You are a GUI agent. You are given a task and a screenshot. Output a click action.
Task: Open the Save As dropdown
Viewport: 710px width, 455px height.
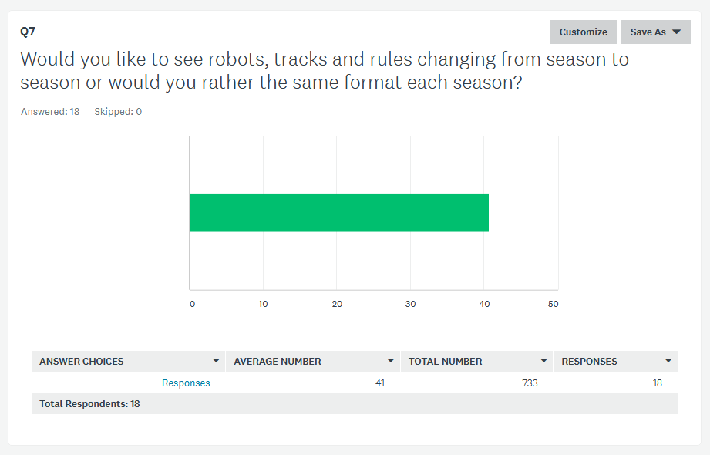tap(656, 32)
